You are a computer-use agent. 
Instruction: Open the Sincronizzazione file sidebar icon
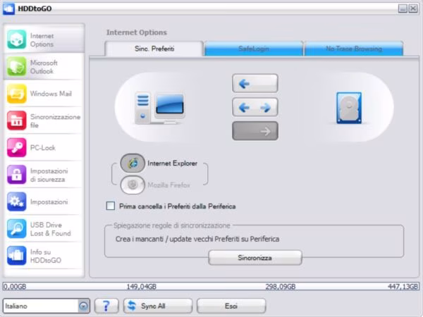pos(16,120)
